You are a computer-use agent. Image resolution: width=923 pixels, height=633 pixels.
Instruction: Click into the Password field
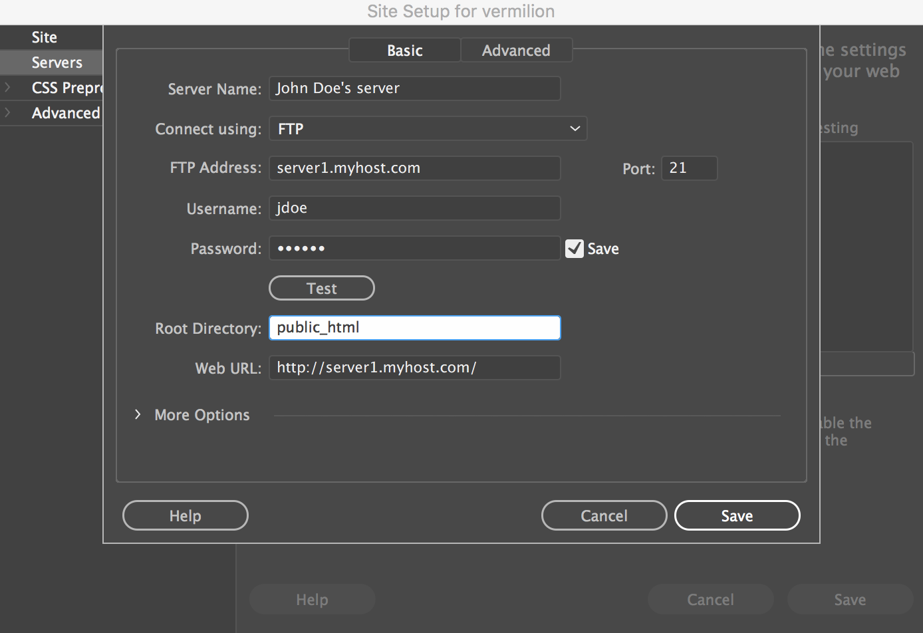414,248
